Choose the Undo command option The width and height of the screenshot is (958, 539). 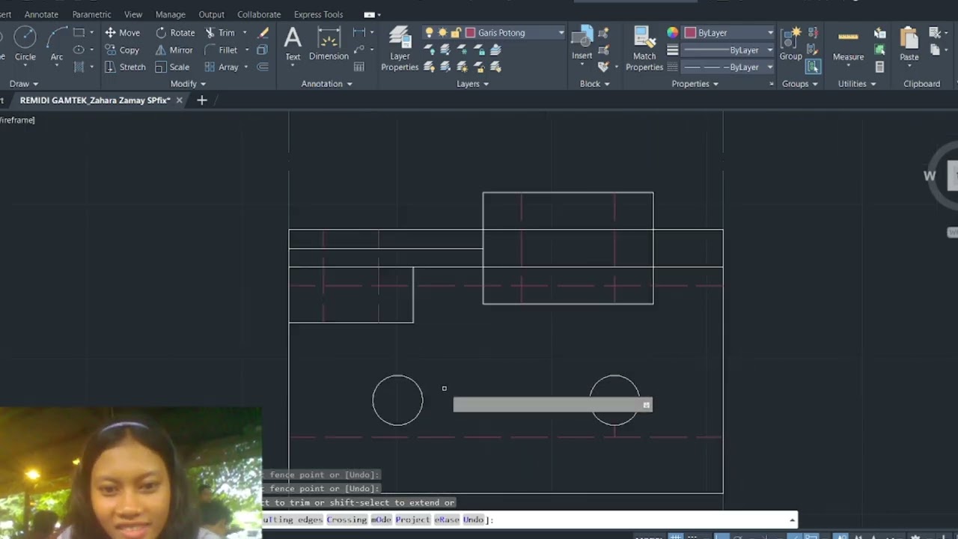(474, 520)
